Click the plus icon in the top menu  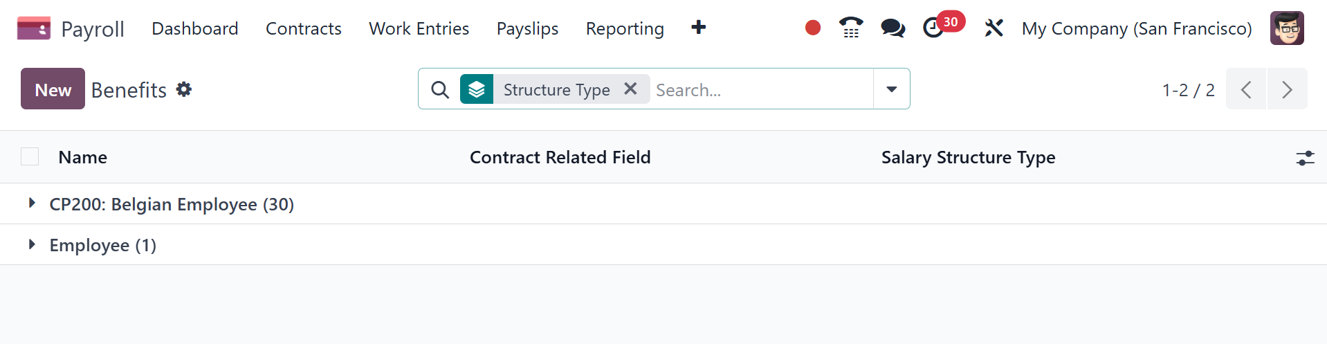[x=699, y=28]
